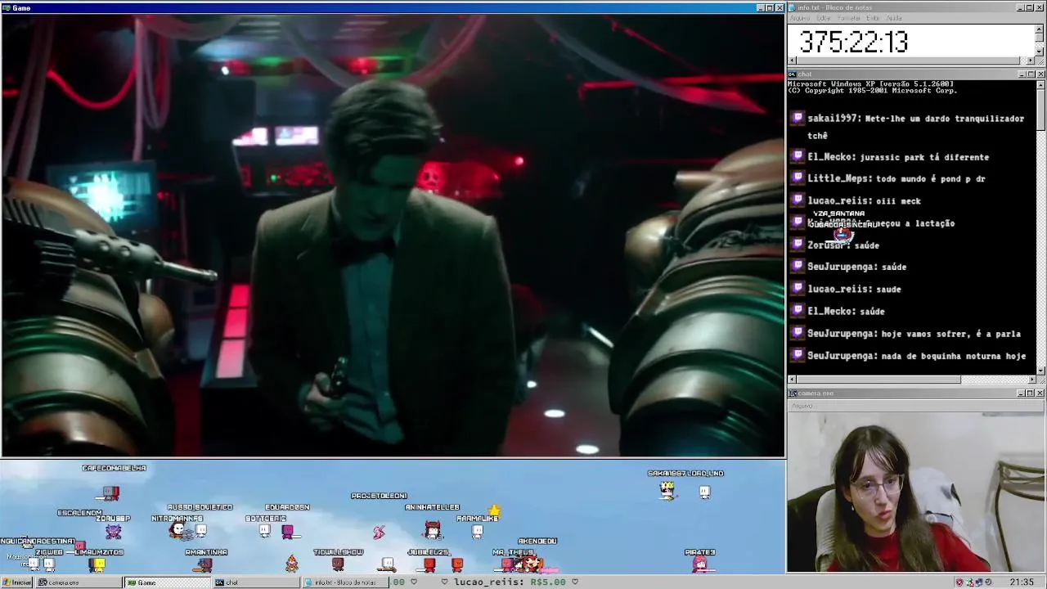Click the crowned SAKAI1997 avatar
Image resolution: width=1047 pixels, height=589 pixels.
pyautogui.click(x=667, y=490)
